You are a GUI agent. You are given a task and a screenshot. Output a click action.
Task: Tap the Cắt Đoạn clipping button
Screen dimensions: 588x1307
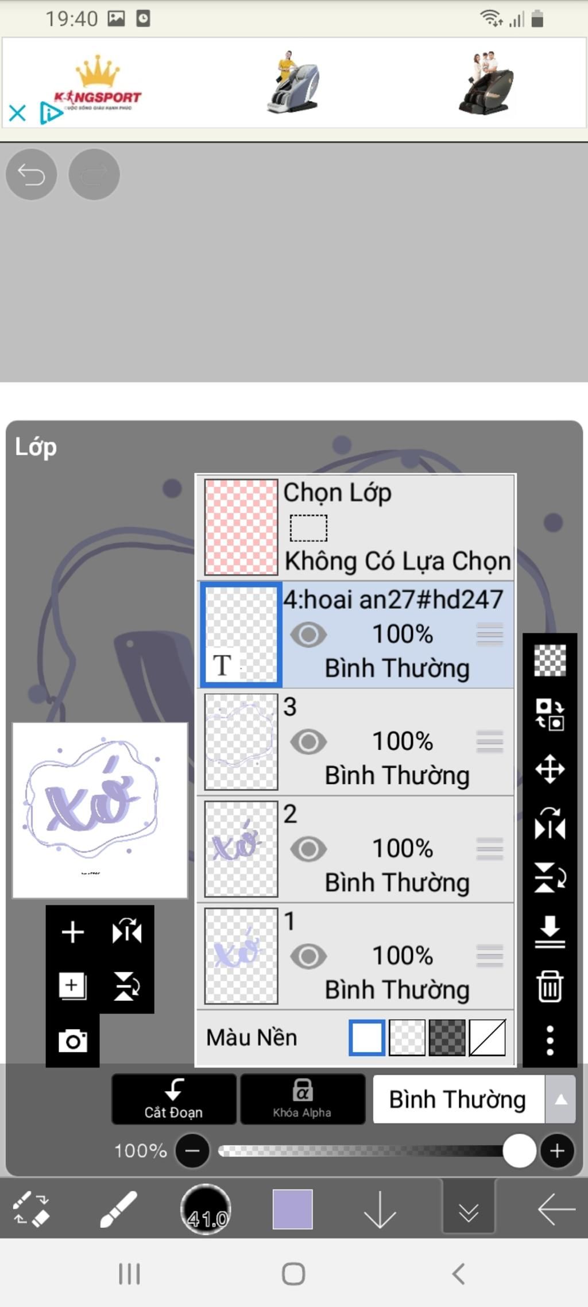[173, 1099]
